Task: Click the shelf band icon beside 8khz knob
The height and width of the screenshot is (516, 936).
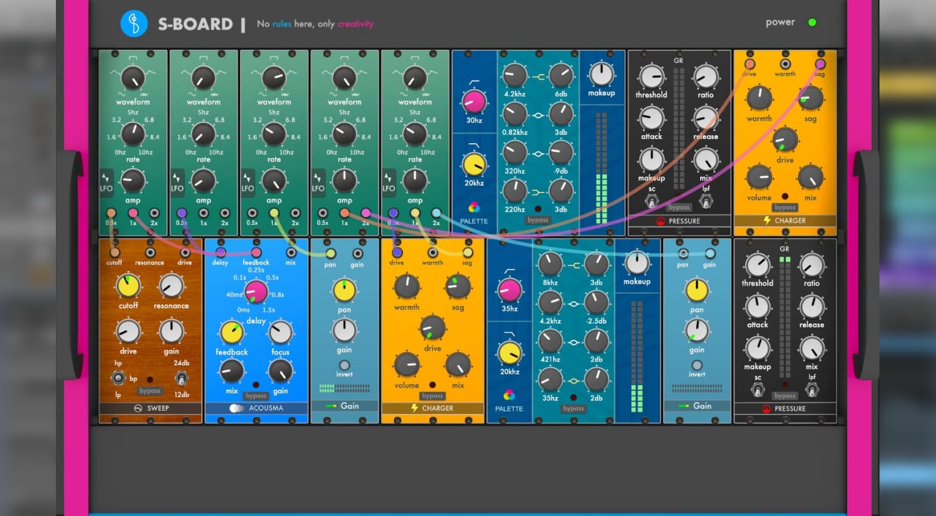Action: click(573, 265)
